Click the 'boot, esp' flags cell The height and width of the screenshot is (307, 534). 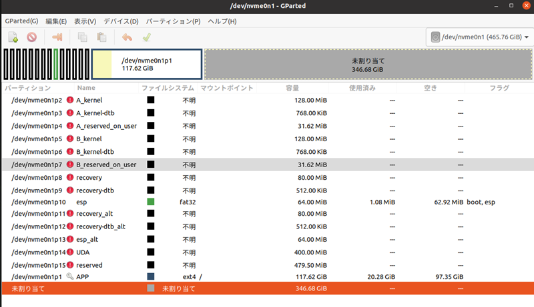coord(481,202)
